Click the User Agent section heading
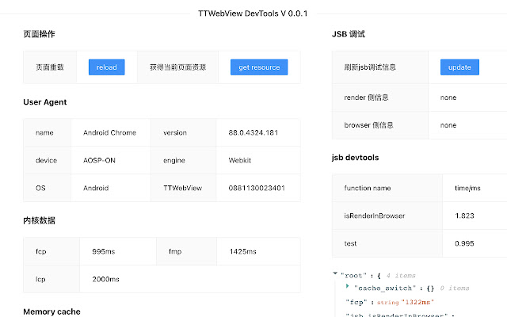The width and height of the screenshot is (507, 317). (45, 102)
